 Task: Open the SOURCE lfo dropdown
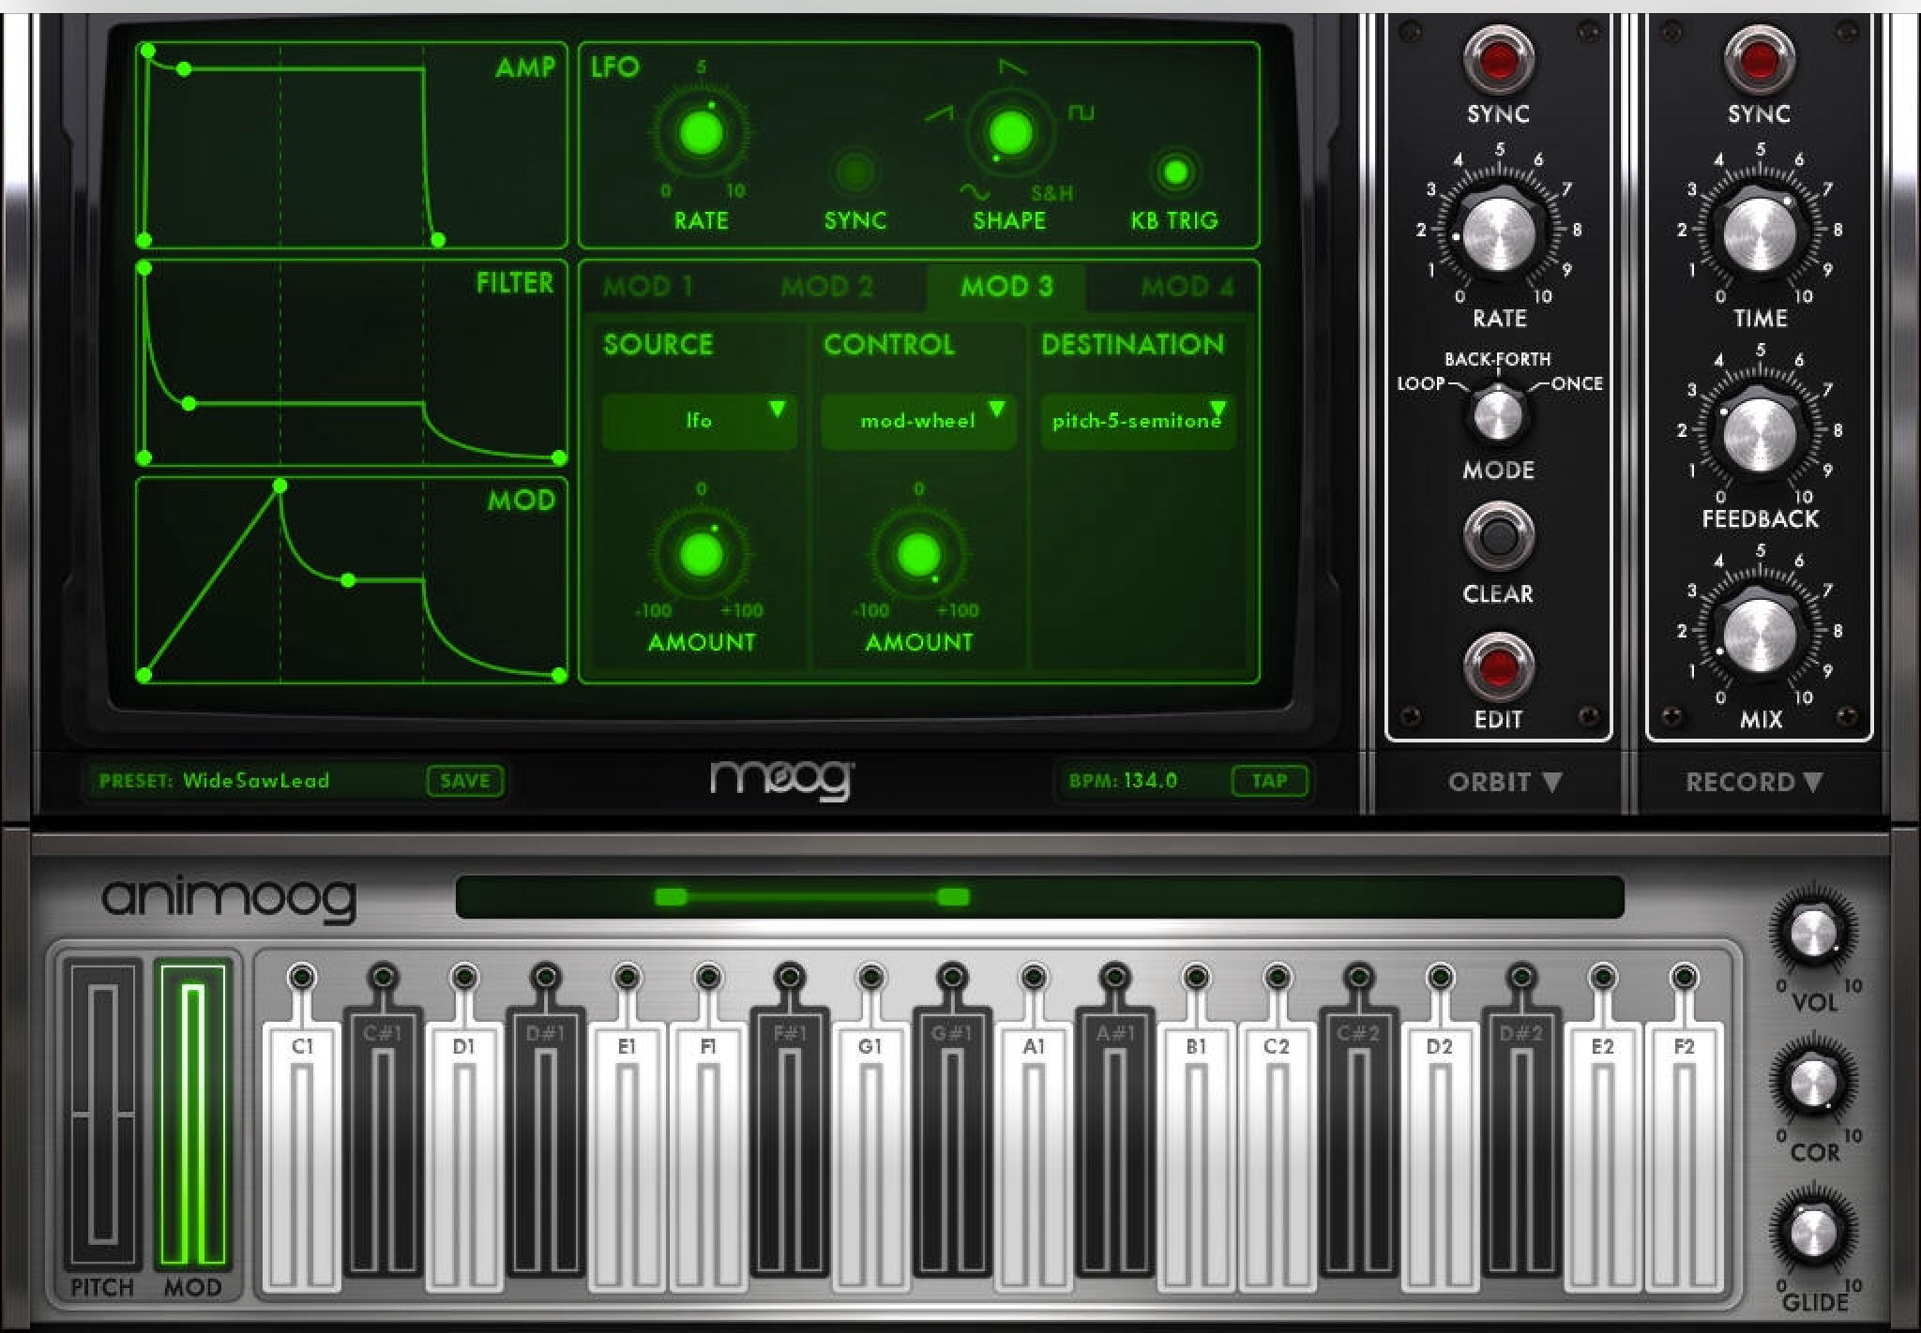pos(699,421)
